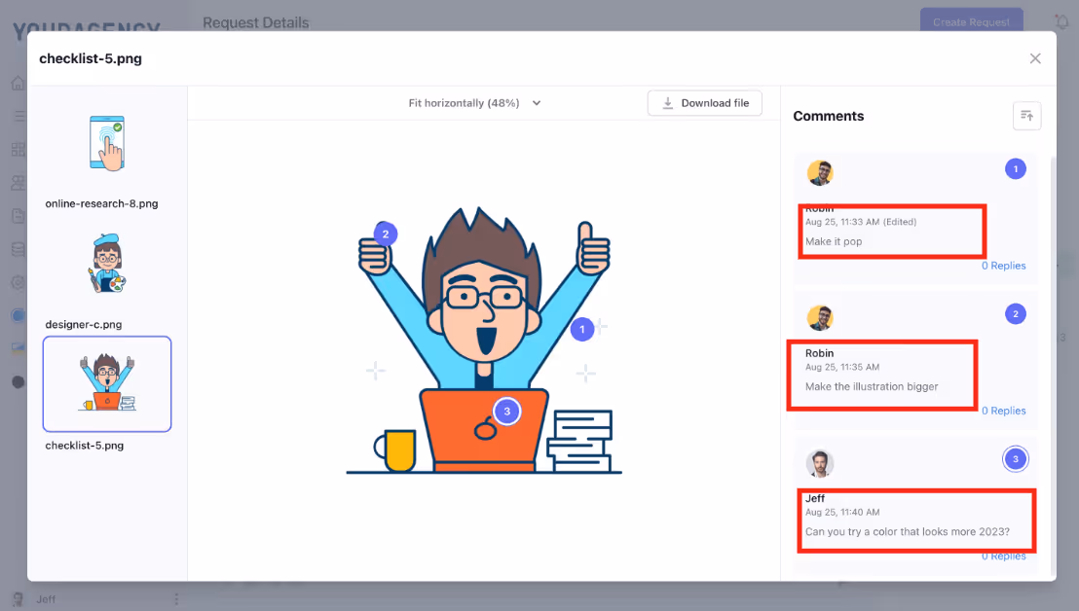Image resolution: width=1079 pixels, height=611 pixels.
Task: Click comment number badge 1
Action: coord(1016,169)
